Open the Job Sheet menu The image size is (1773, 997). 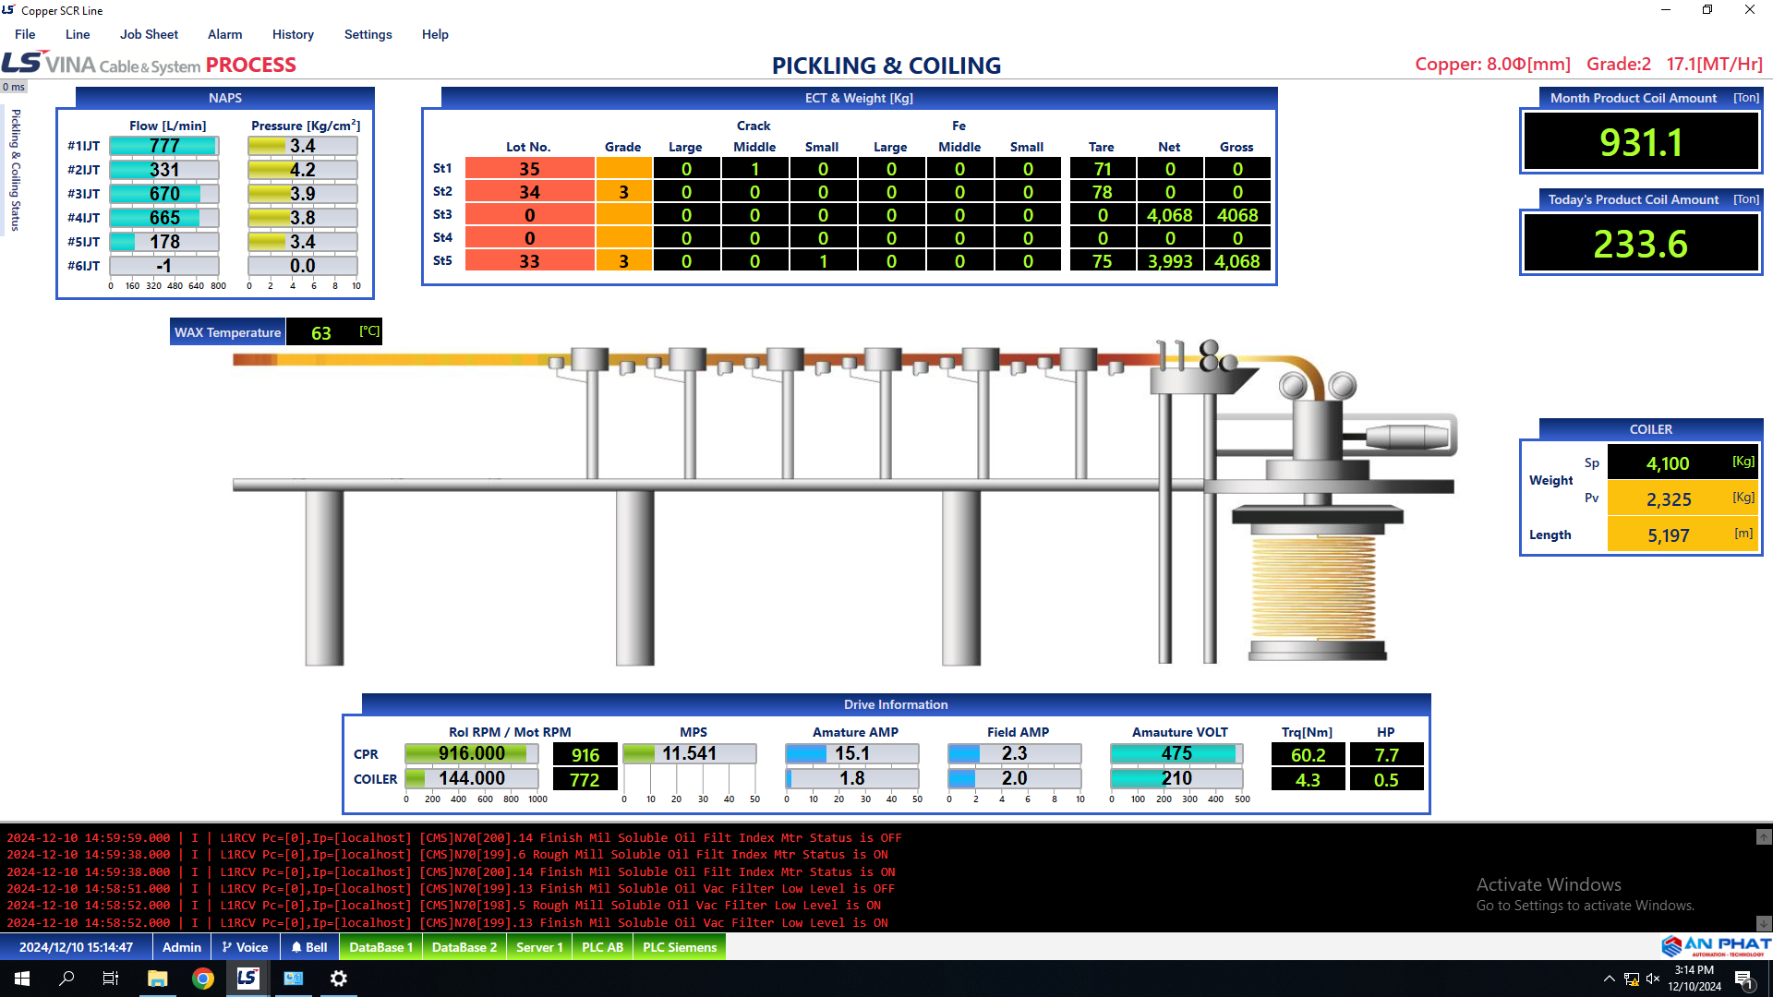[149, 34]
